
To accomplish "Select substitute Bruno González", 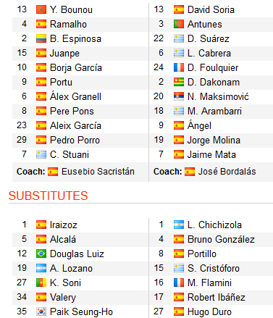I will (221, 239).
